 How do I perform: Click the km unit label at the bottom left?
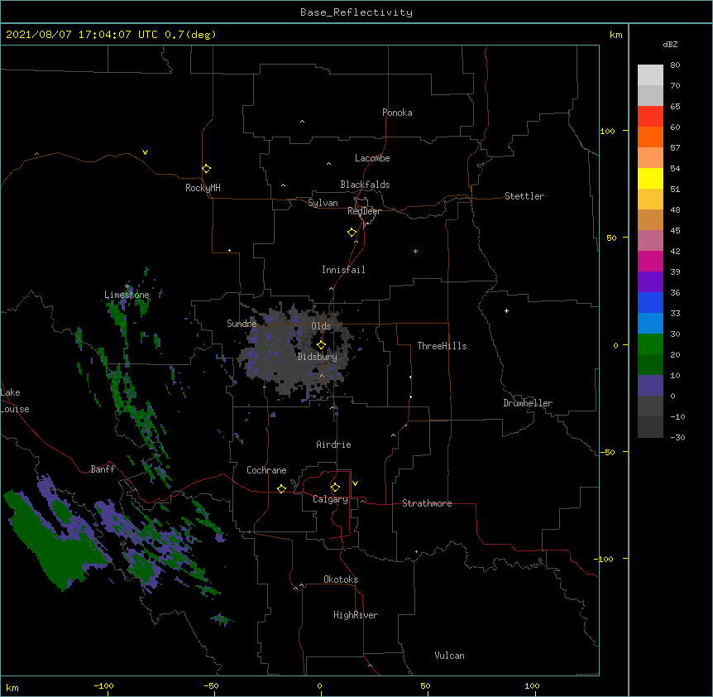click(x=12, y=687)
